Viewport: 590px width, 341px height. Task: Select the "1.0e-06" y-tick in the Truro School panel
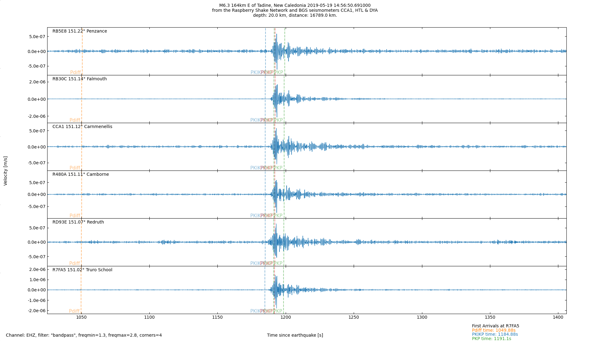coord(38,280)
